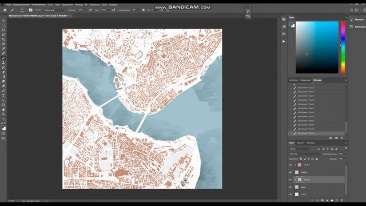Select the Rectangular Marquee tool
Viewport: 366px width, 206px height.
coord(3,25)
